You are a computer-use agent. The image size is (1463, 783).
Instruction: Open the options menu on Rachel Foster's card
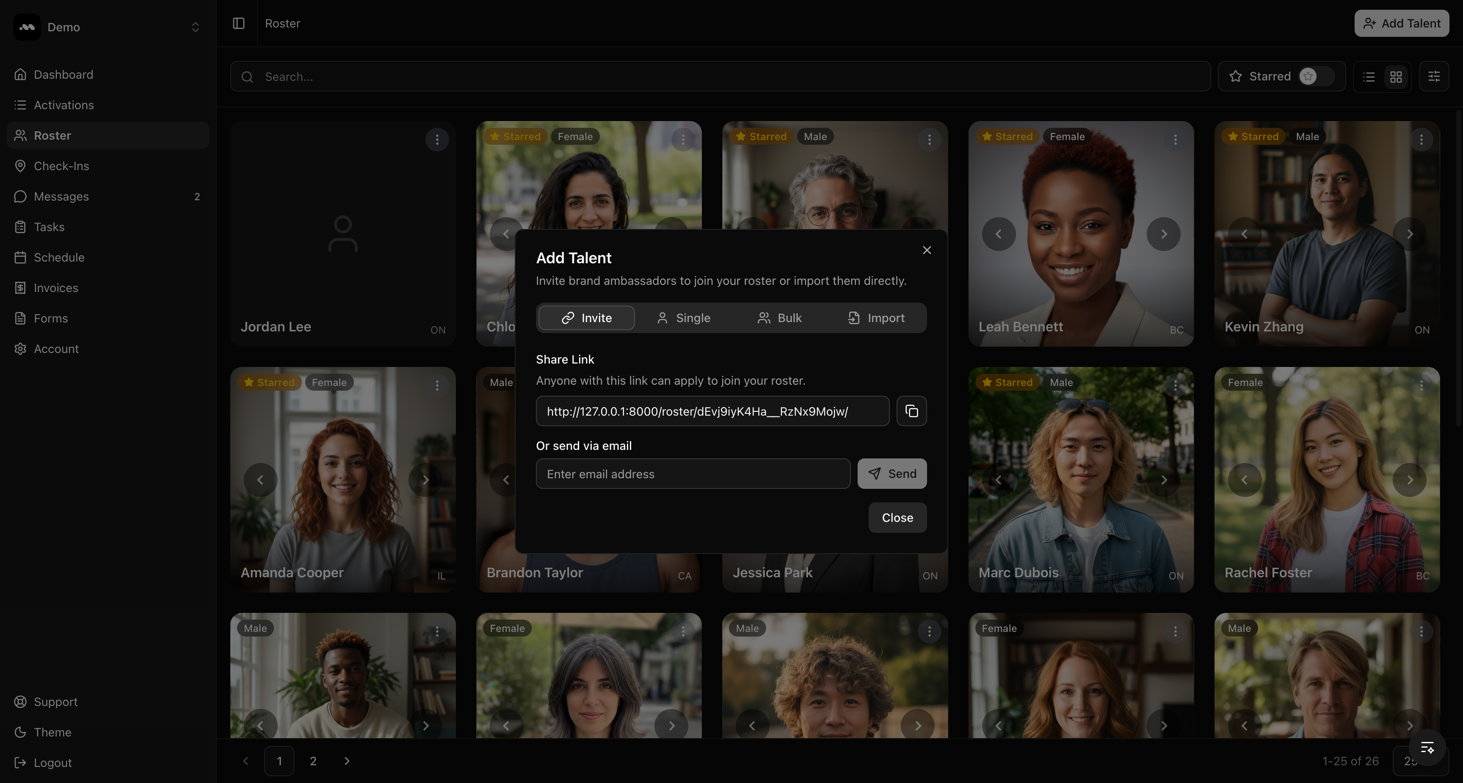coord(1422,385)
